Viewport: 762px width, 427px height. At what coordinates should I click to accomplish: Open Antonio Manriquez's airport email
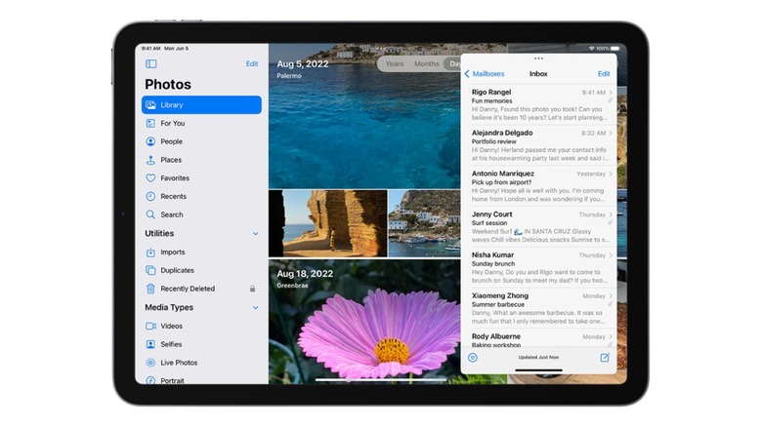[539, 186]
